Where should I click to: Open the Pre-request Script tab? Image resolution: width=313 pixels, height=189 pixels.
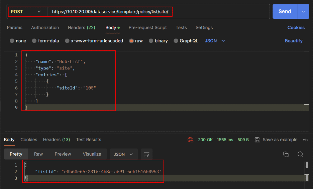pyautogui.click(x=147, y=27)
